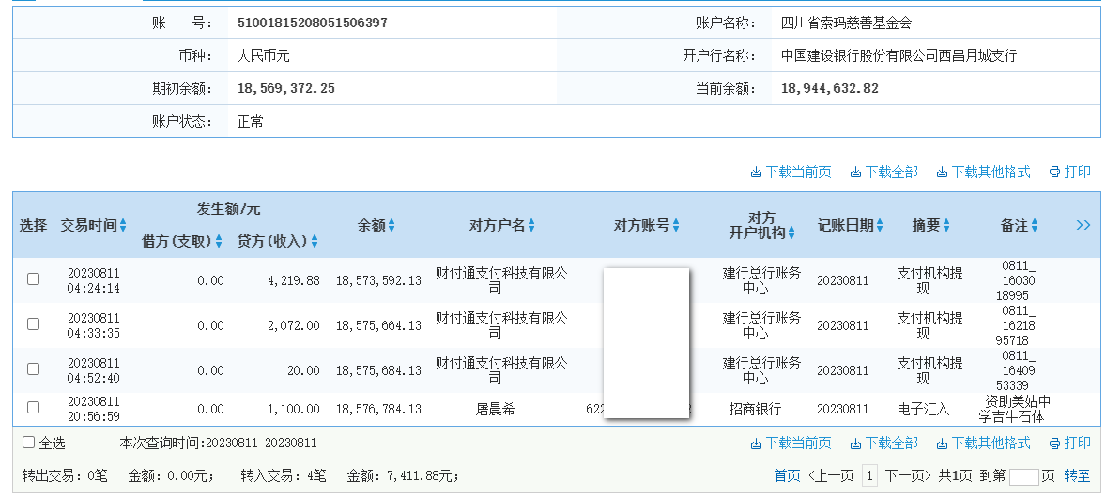
Task: Select counterparty name 屠晨希
Action: point(495,409)
